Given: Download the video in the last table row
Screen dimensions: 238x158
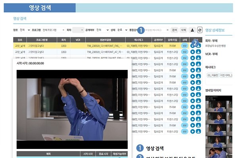Looking at the screenshot, I should coord(198,132).
